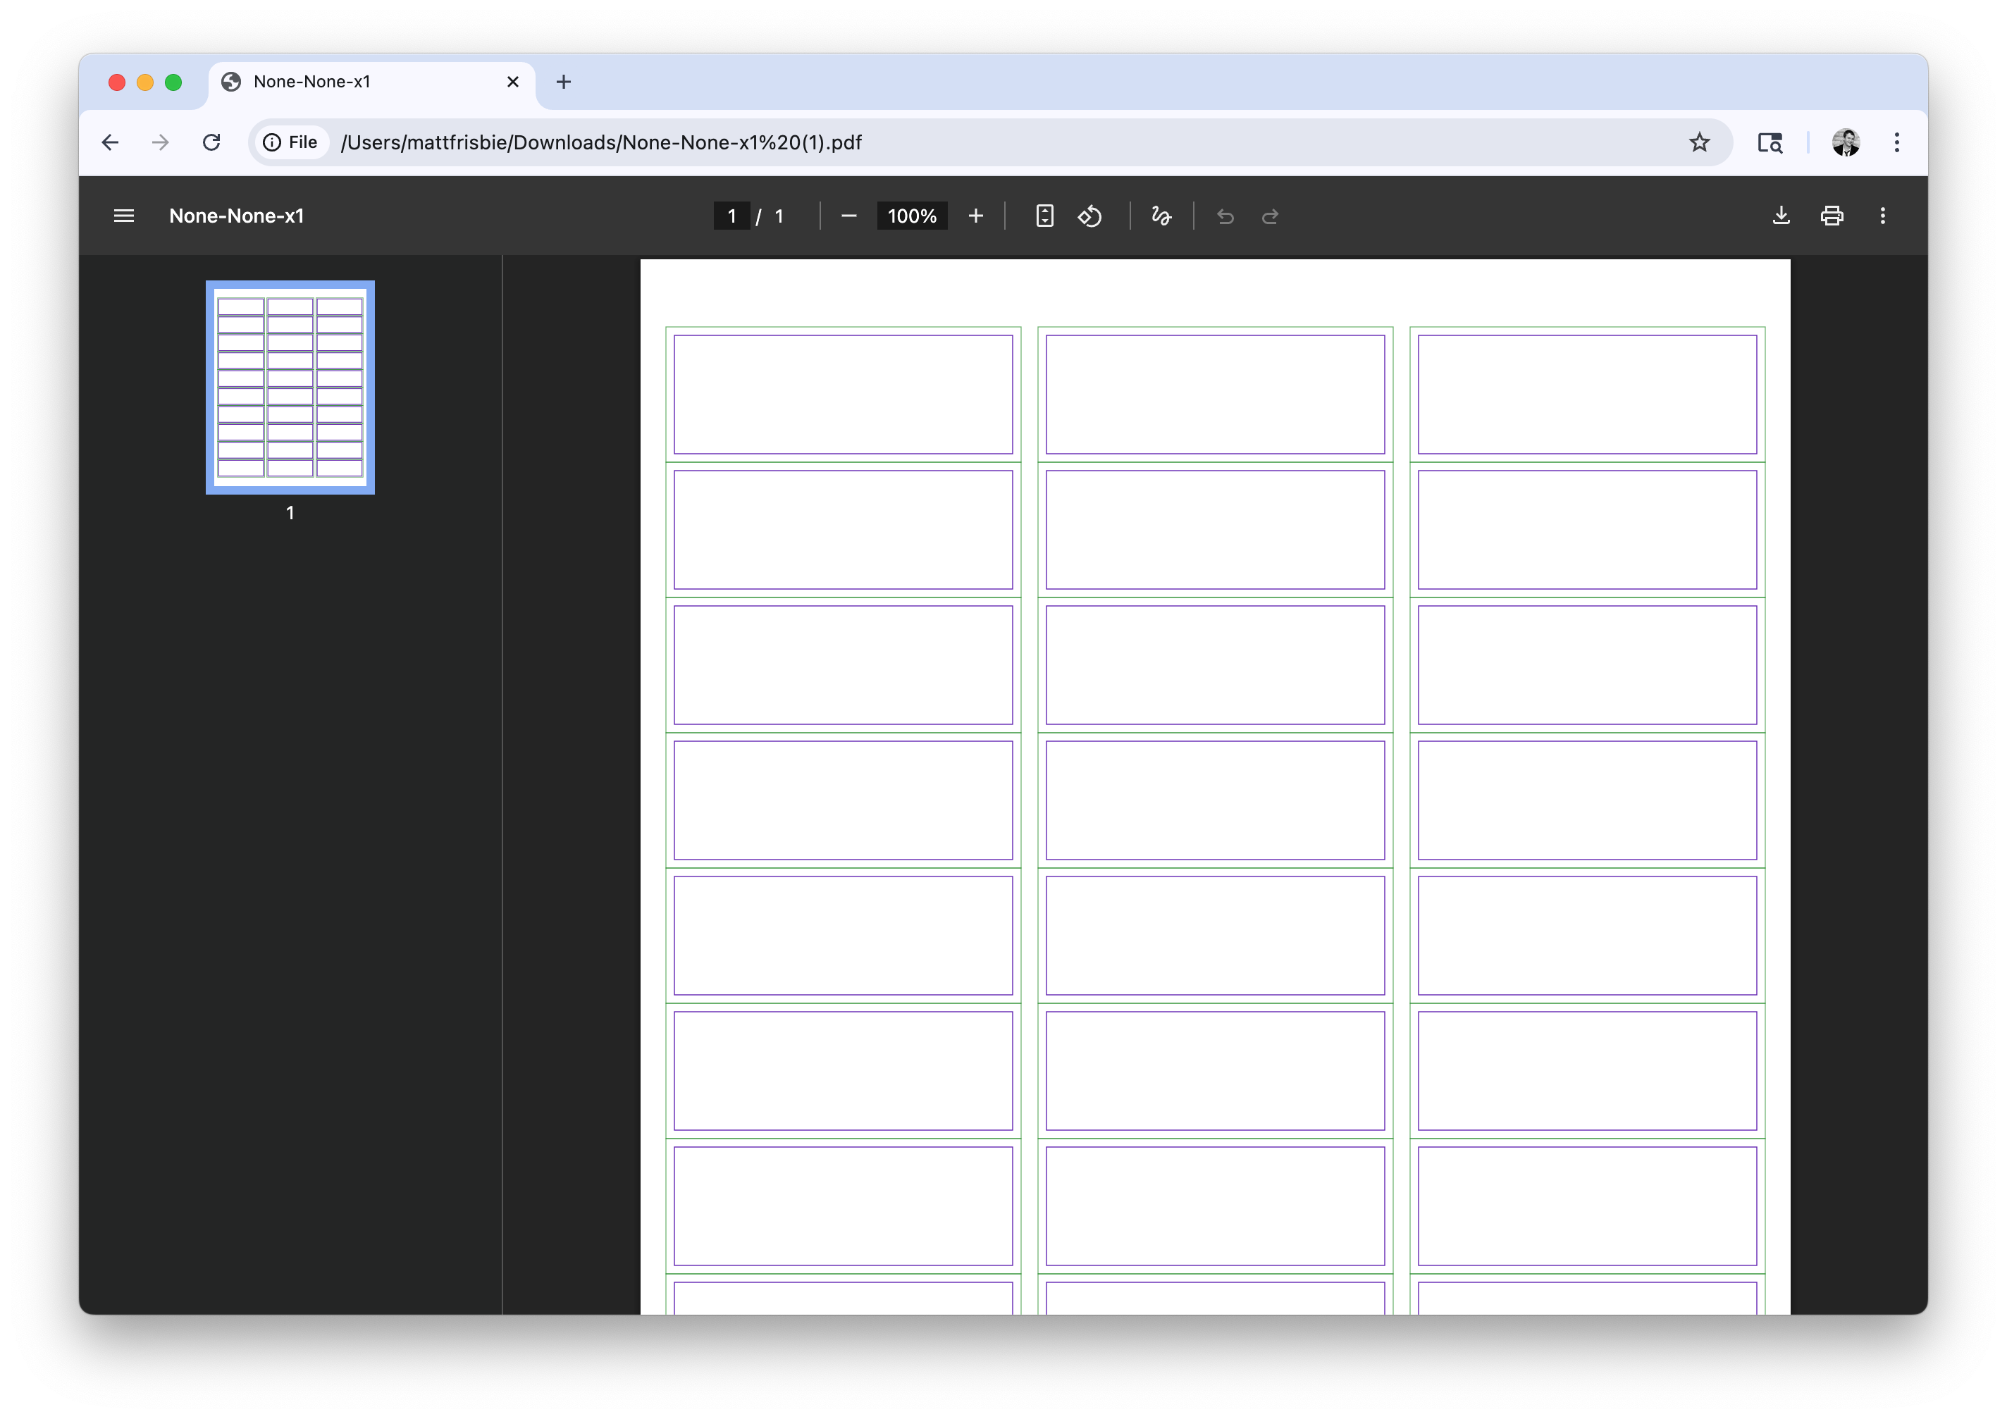Select the draw annotation tool

1161,216
